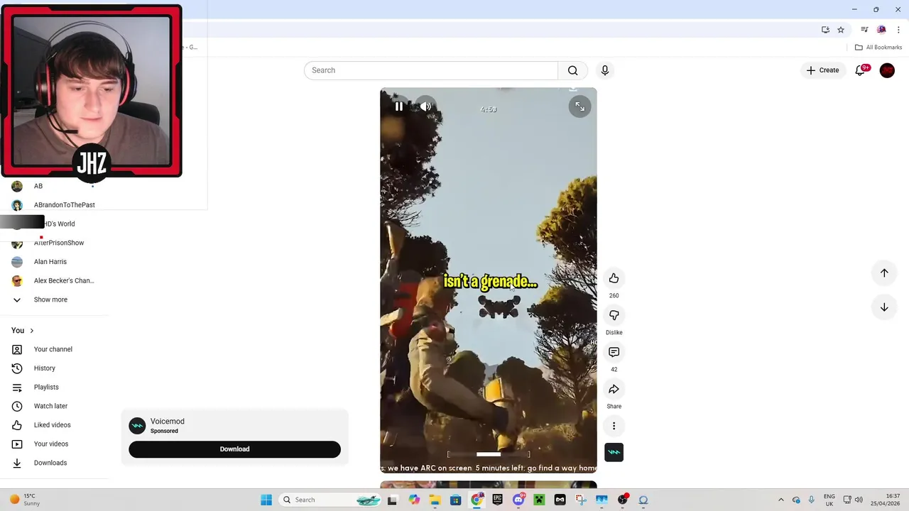Image resolution: width=909 pixels, height=511 pixels.
Task: Open the YouTube account avatar menu
Action: (887, 70)
